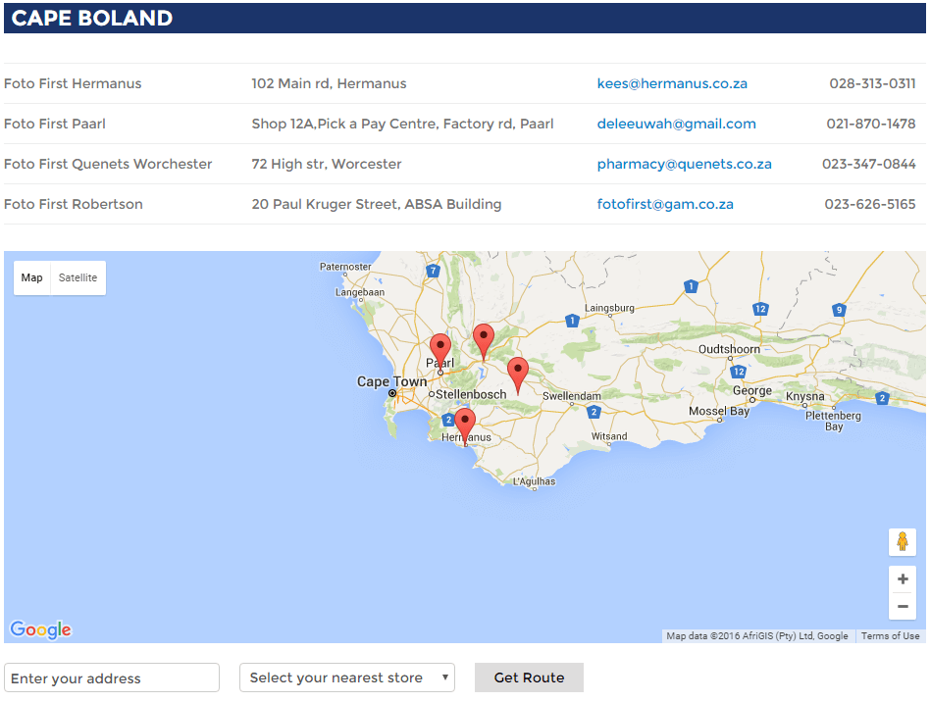Click the route 7 shield near Paternoster
930x702 pixels.
click(x=433, y=271)
